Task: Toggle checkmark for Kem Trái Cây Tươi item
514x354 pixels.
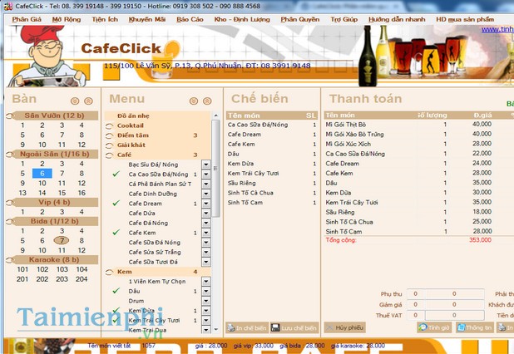Action: (116, 320)
